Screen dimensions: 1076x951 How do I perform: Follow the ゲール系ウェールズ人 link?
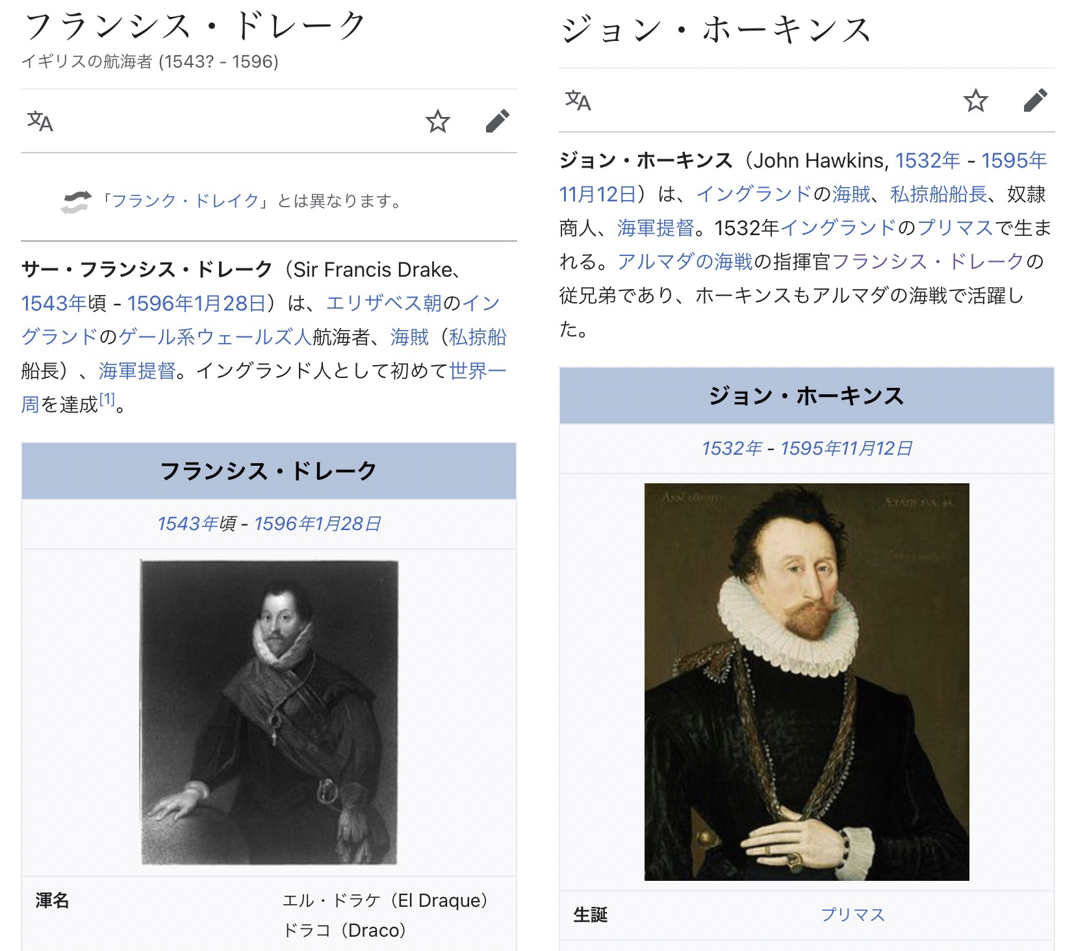215,336
